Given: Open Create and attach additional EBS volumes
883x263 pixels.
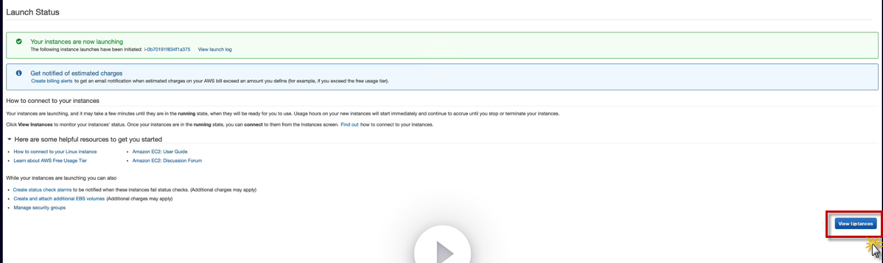Looking at the screenshot, I should point(59,198).
